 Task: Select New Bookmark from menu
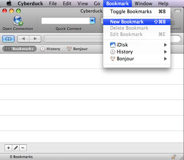coord(137,22)
